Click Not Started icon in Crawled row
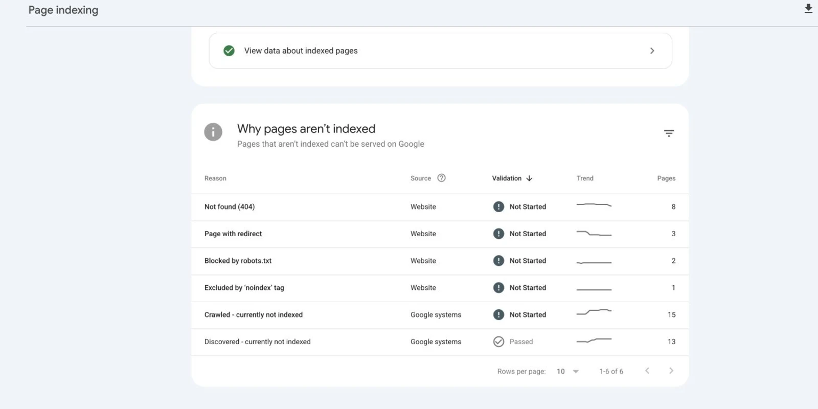The width and height of the screenshot is (818, 409). coord(498,315)
